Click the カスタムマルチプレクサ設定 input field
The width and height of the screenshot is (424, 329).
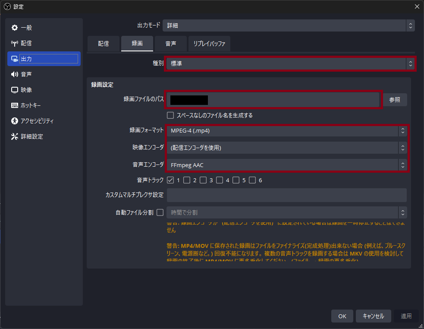tap(286, 195)
